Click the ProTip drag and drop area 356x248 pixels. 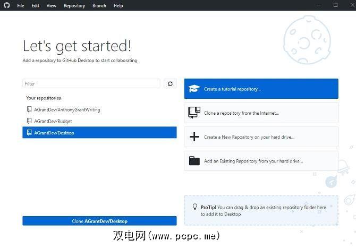(261, 210)
